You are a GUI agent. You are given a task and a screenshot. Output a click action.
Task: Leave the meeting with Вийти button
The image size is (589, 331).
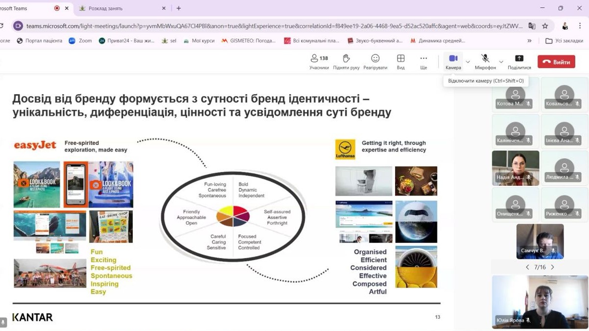tap(556, 62)
